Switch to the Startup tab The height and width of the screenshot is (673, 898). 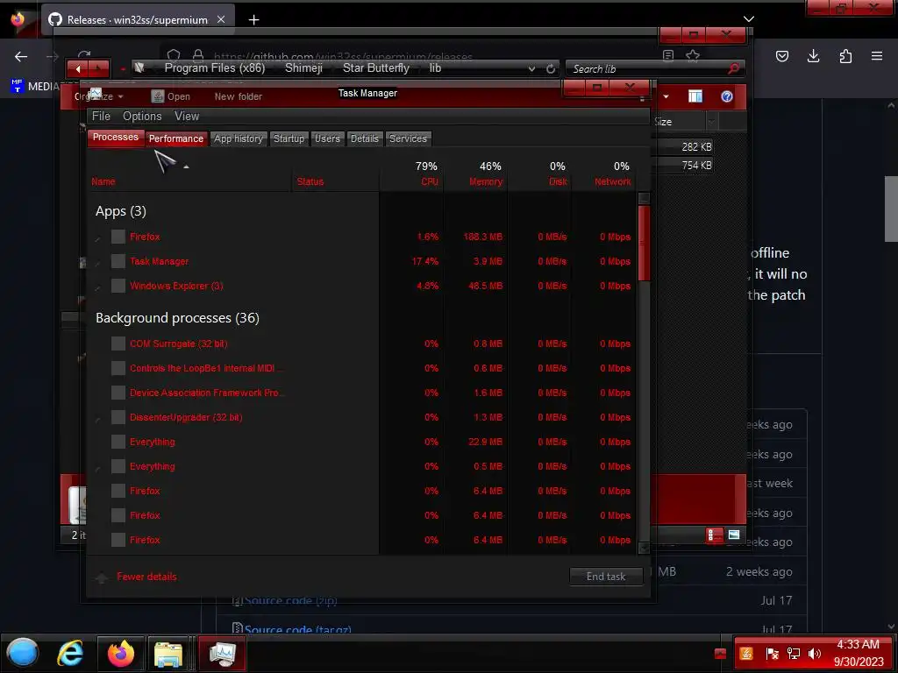click(289, 138)
